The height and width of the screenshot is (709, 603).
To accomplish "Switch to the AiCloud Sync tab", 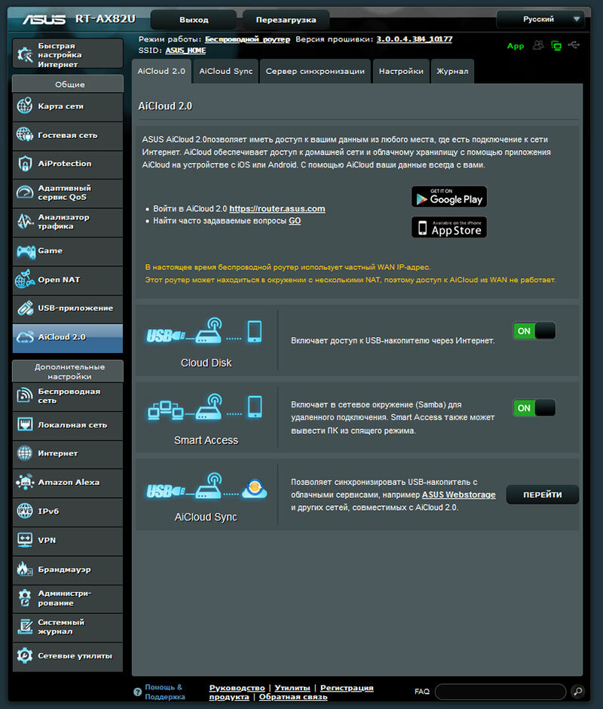I will pyautogui.click(x=226, y=71).
